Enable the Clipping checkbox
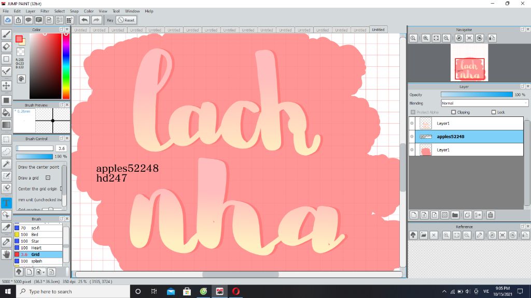Viewport: 531px width, 298px height. [453, 112]
